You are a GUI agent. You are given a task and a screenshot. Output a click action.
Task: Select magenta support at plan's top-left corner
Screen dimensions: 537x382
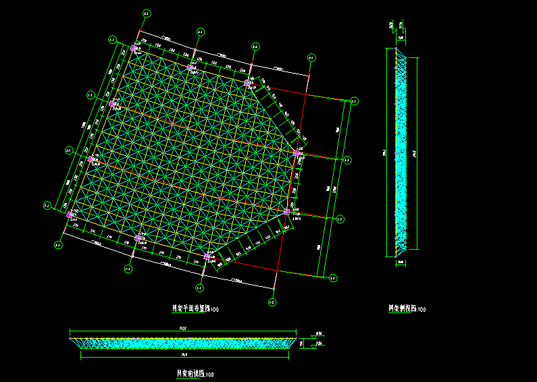132,49
